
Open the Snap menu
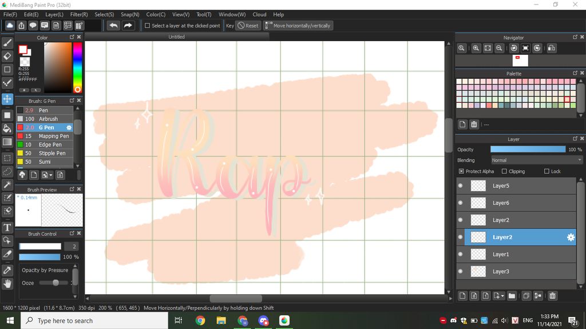pos(130,14)
